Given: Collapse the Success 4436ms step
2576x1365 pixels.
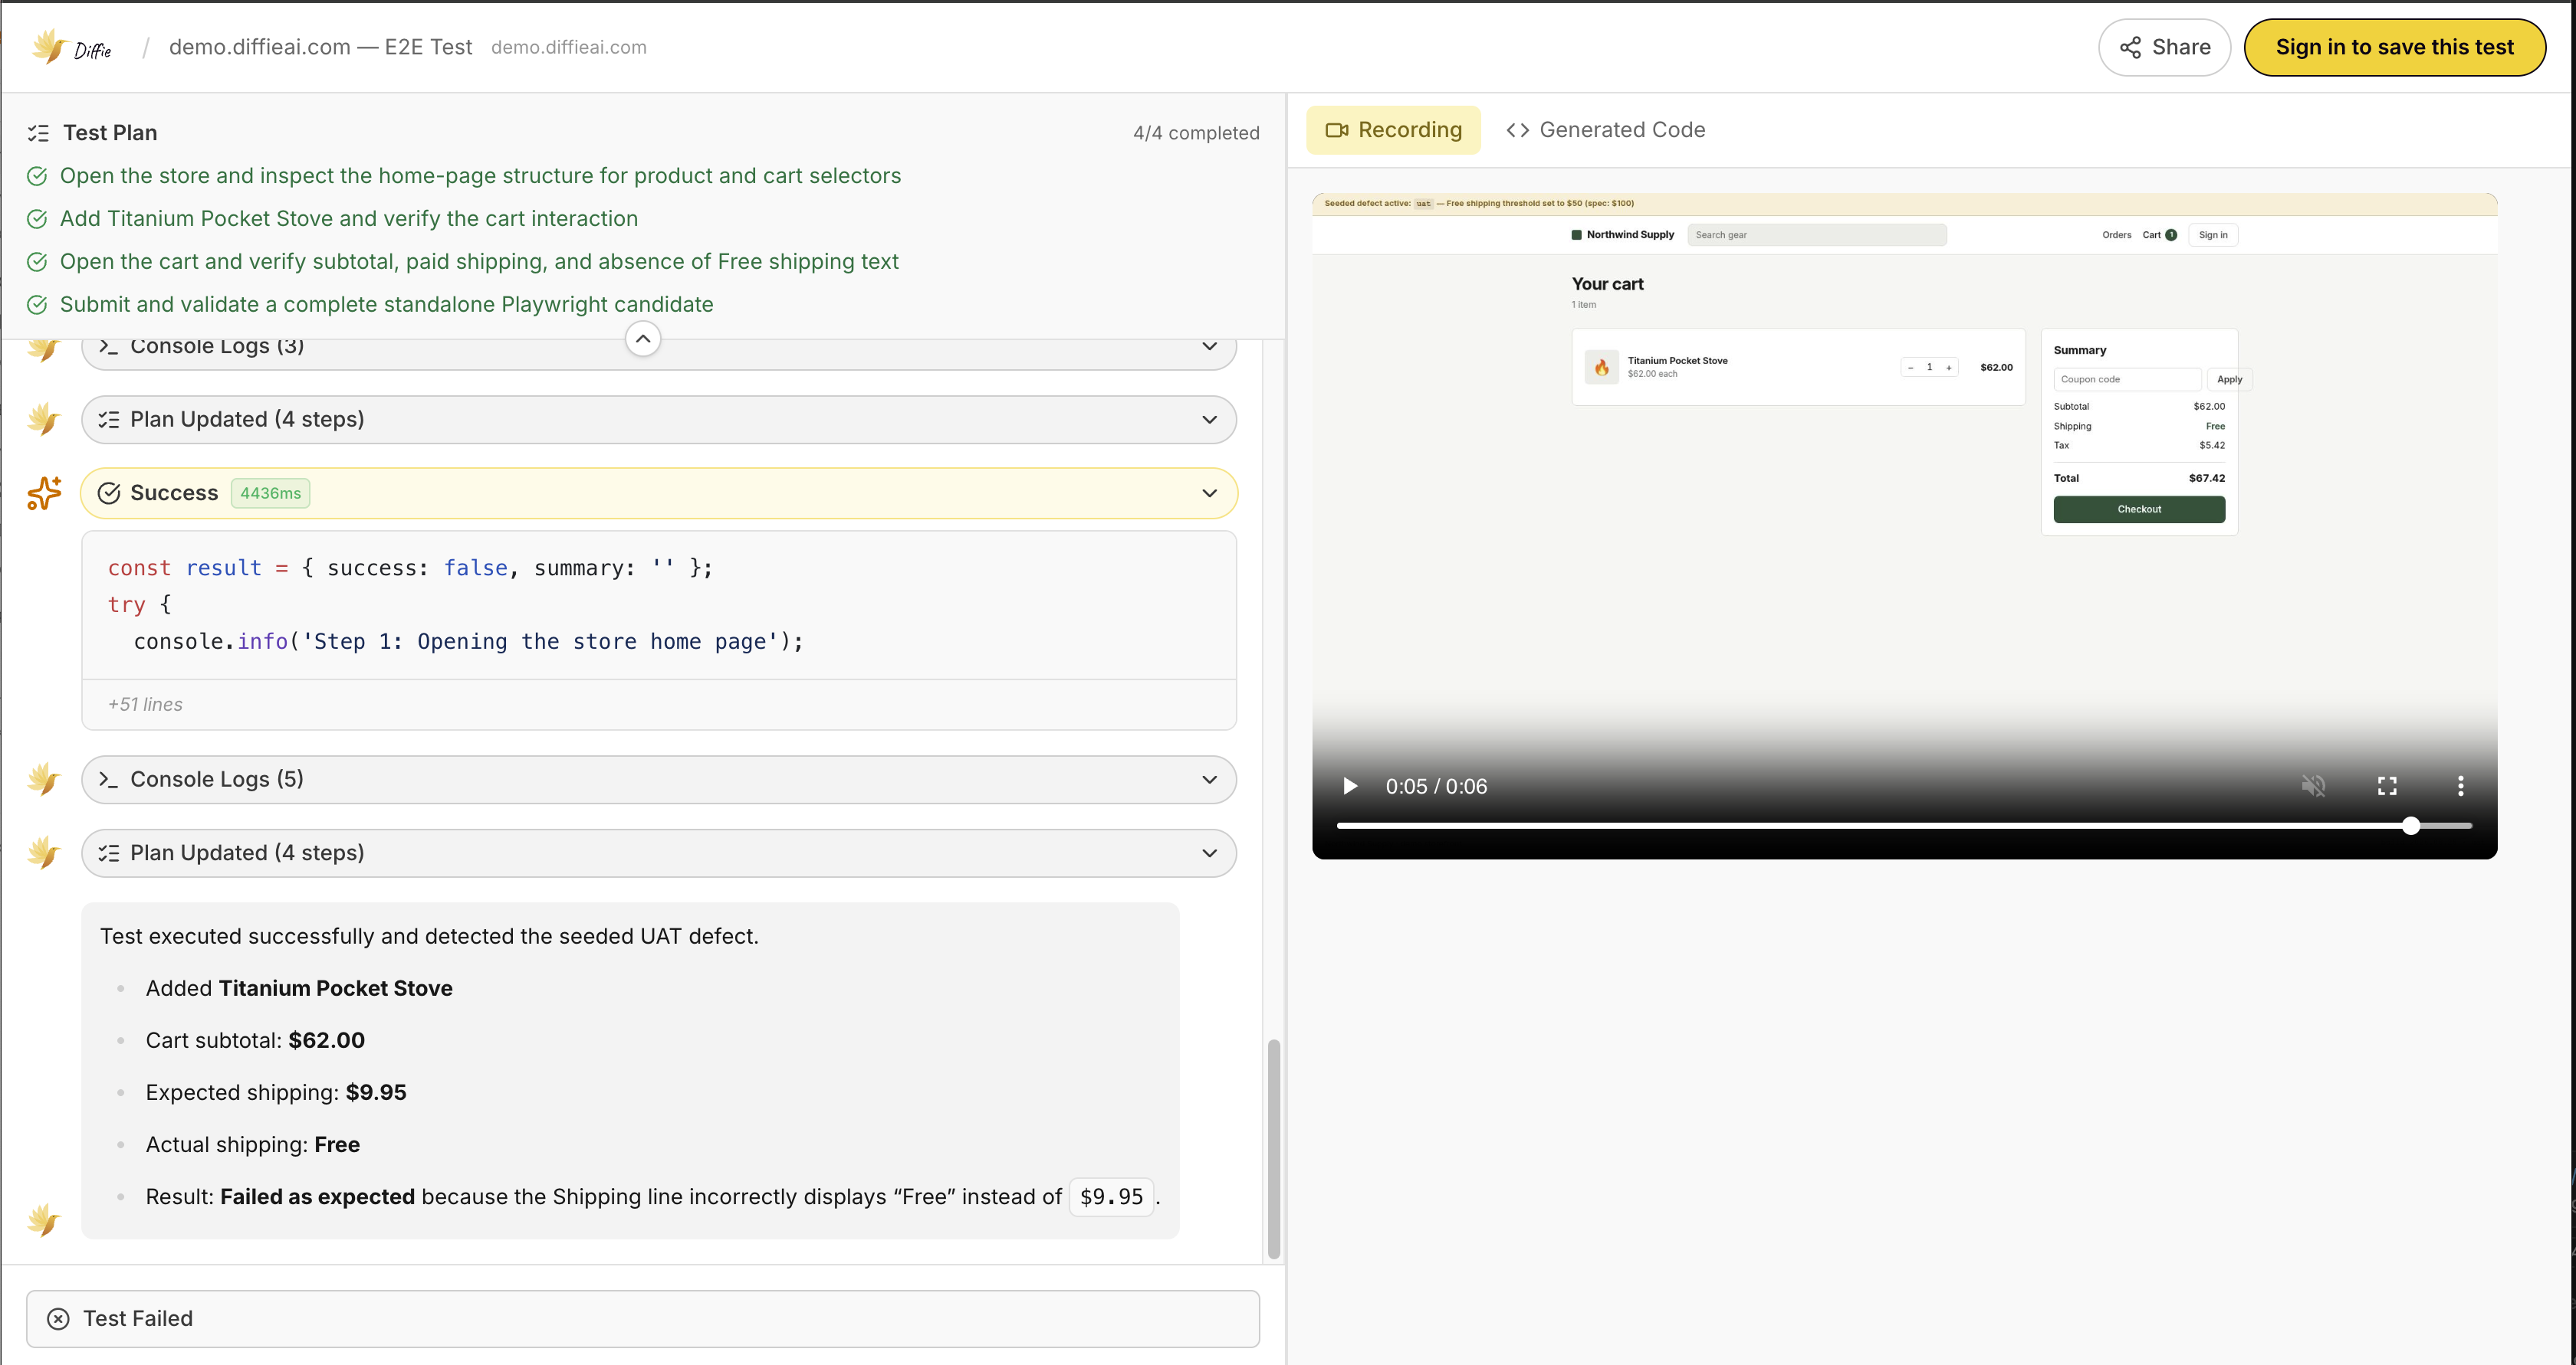Looking at the screenshot, I should (659, 493).
